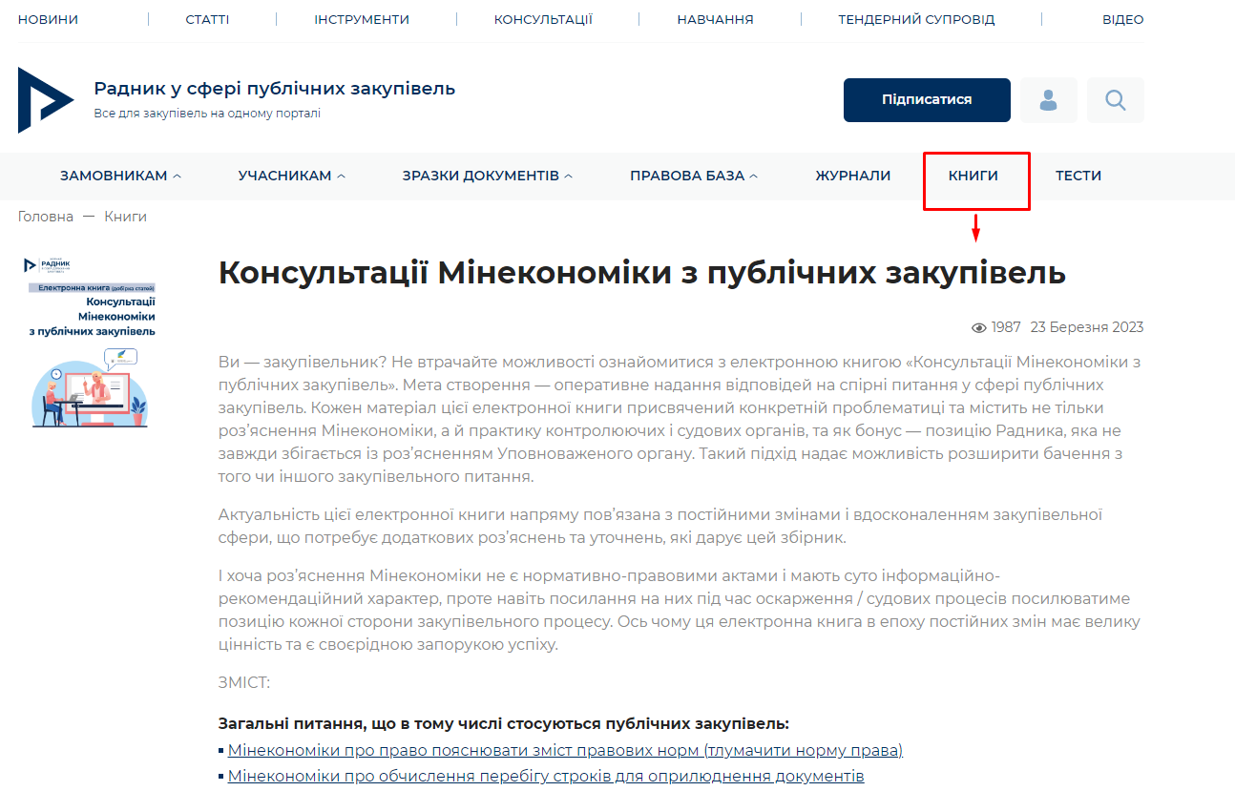This screenshot has height=812, width=1235.
Task: Open link about обчислення перебігу строків
Action: pyautogui.click(x=545, y=776)
